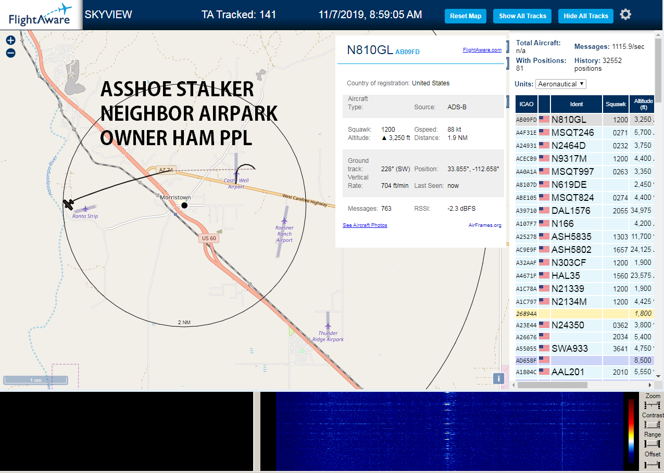Select the N21339 aircraft row
The width and height of the screenshot is (664, 473).
pos(585,288)
